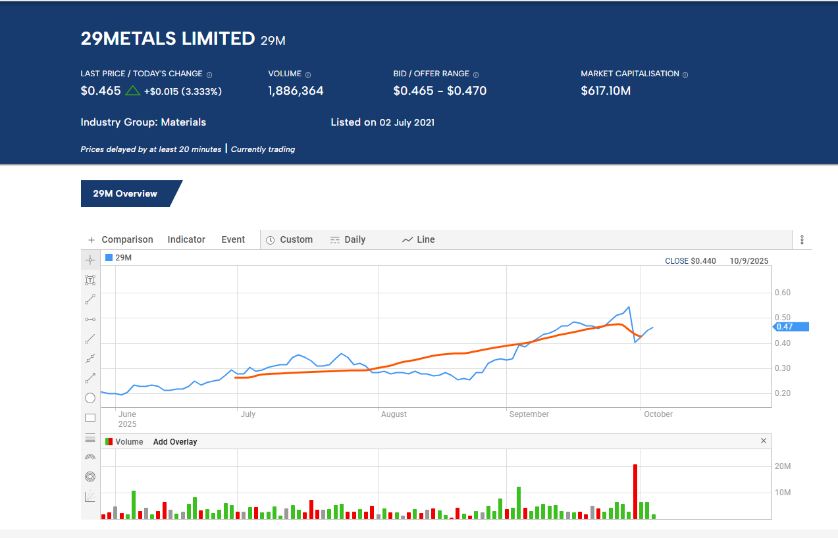Viewport: 838px width, 538px height.
Task: Choose the concentric circles drawing tool
Action: click(x=90, y=477)
